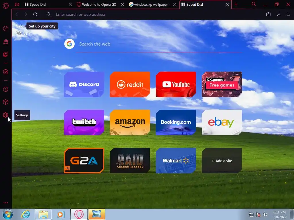Image resolution: width=294 pixels, height=220 pixels.
Task: Open the Amazon speed dial tile
Action: 130,122
